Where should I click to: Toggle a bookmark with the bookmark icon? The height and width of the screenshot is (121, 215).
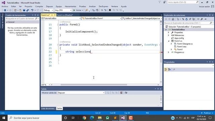pyautogui.click(x=110, y=10)
